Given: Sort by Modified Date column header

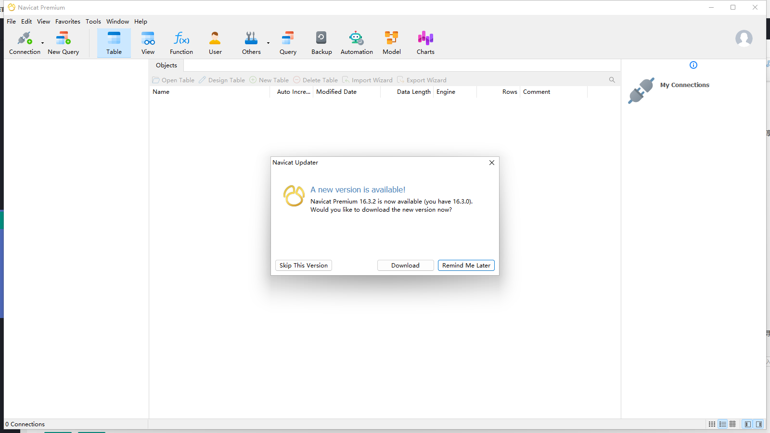Looking at the screenshot, I should point(346,92).
